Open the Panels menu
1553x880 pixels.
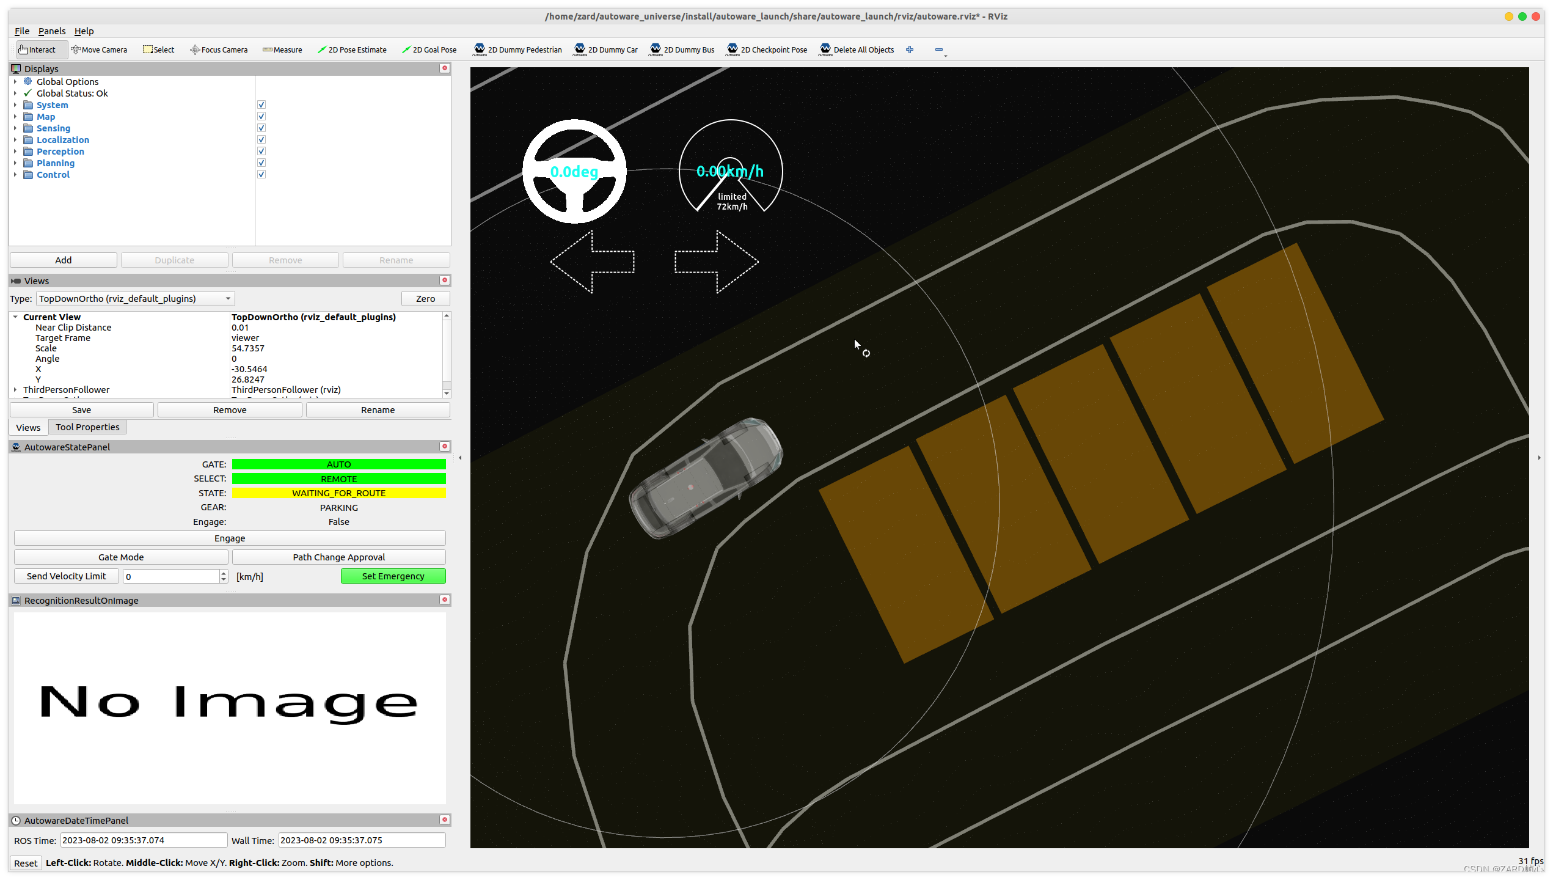pyautogui.click(x=51, y=31)
